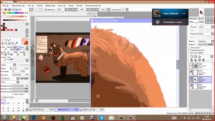Select brush size preset 0.8

8,102
